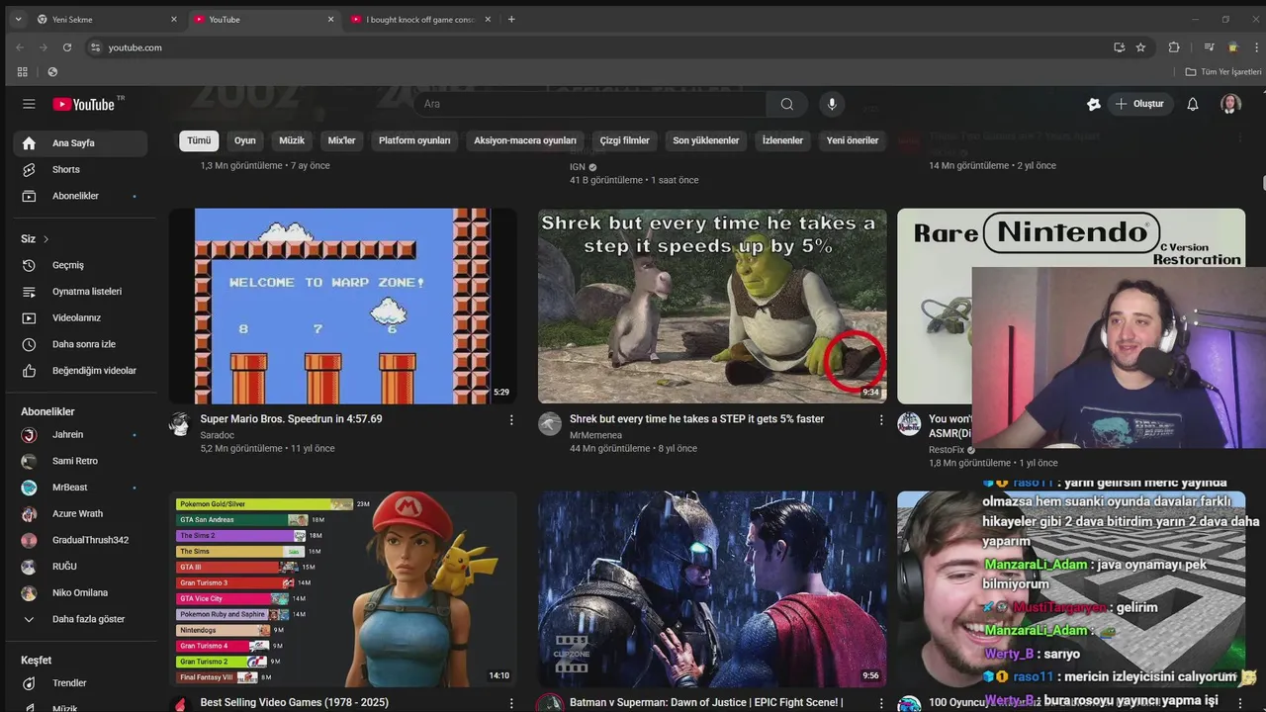Screen dimensions: 1266x712
Task: Click the Saradoc channel avatar
Action: (x=179, y=424)
